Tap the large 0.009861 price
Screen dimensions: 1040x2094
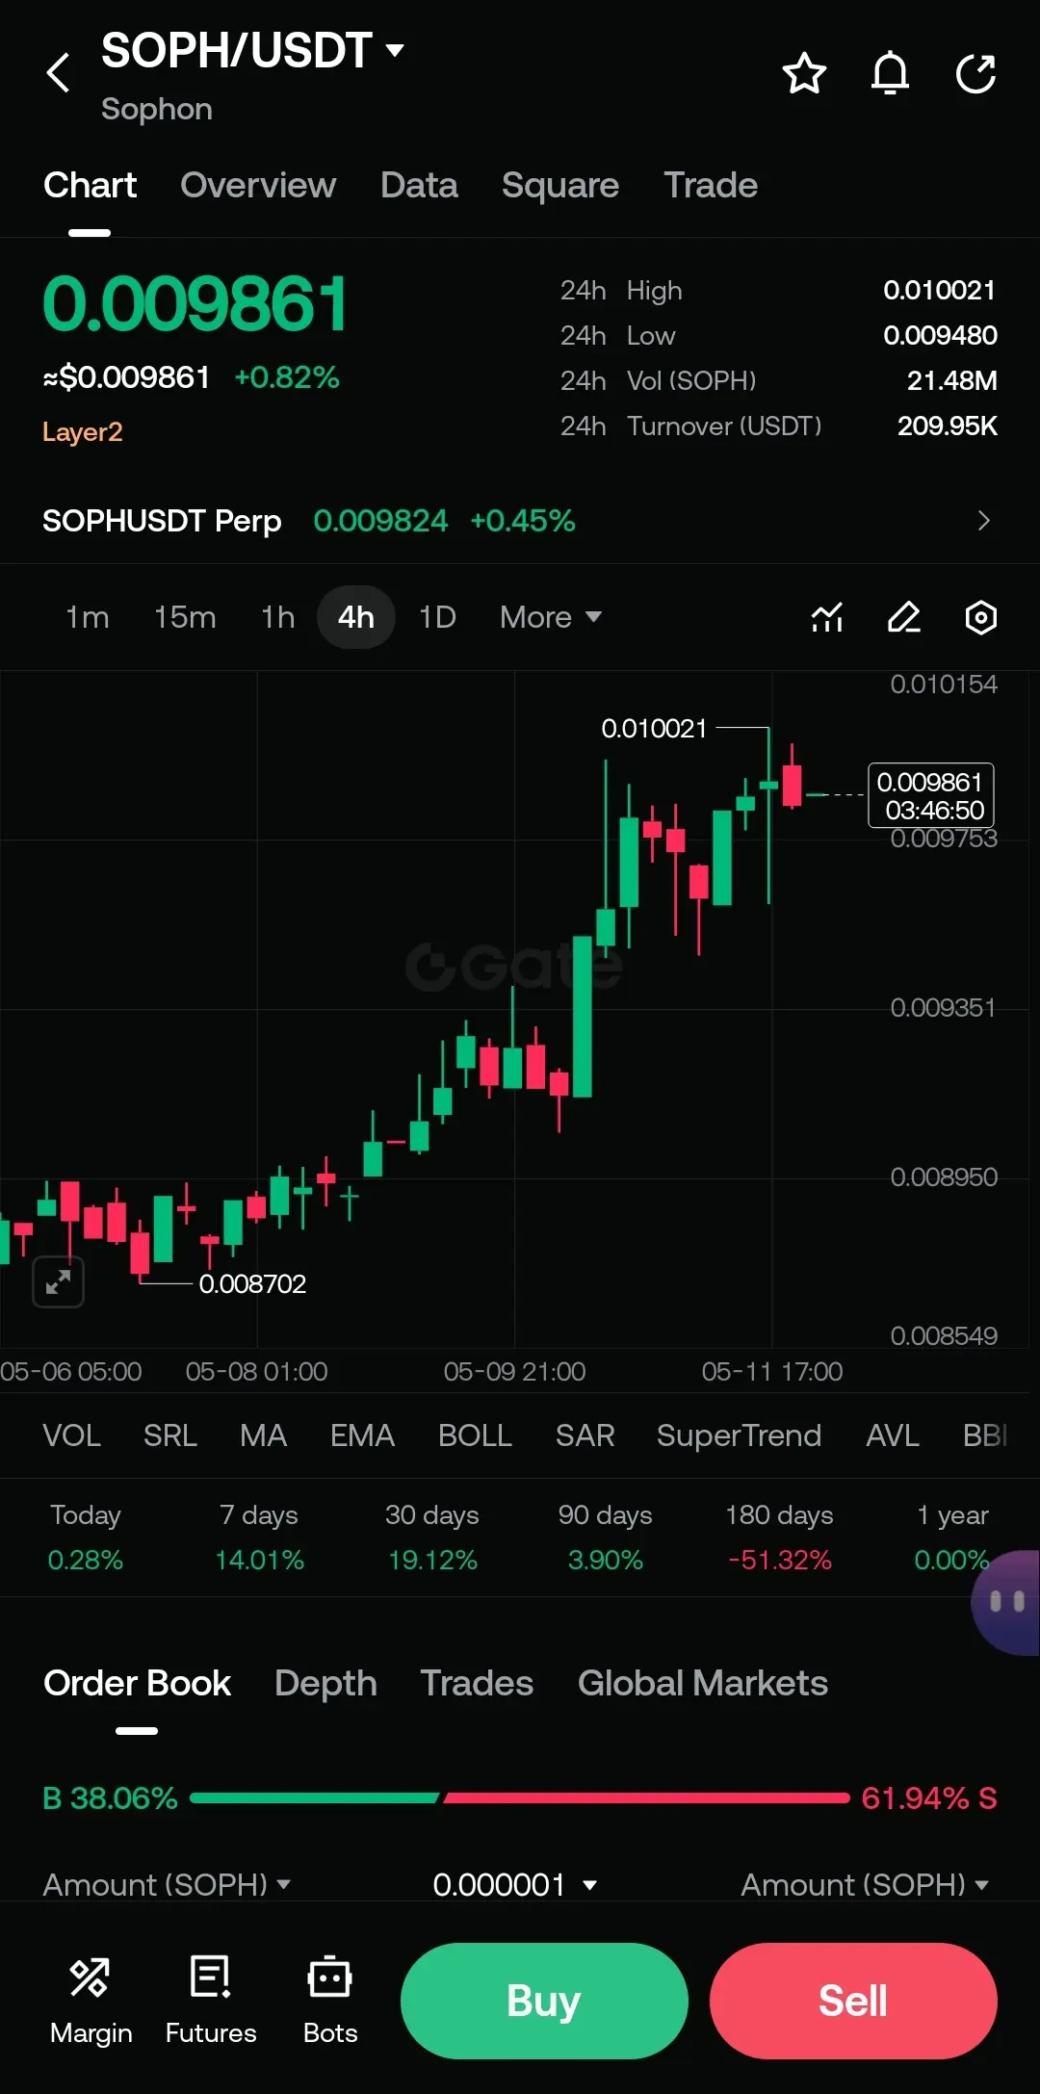195,304
